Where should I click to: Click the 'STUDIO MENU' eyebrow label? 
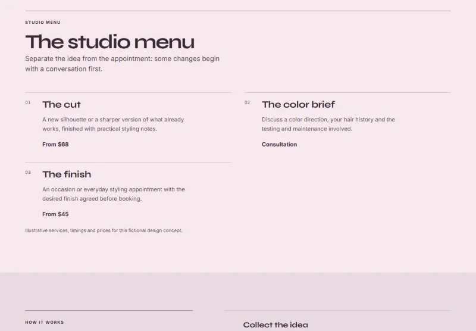click(x=43, y=22)
